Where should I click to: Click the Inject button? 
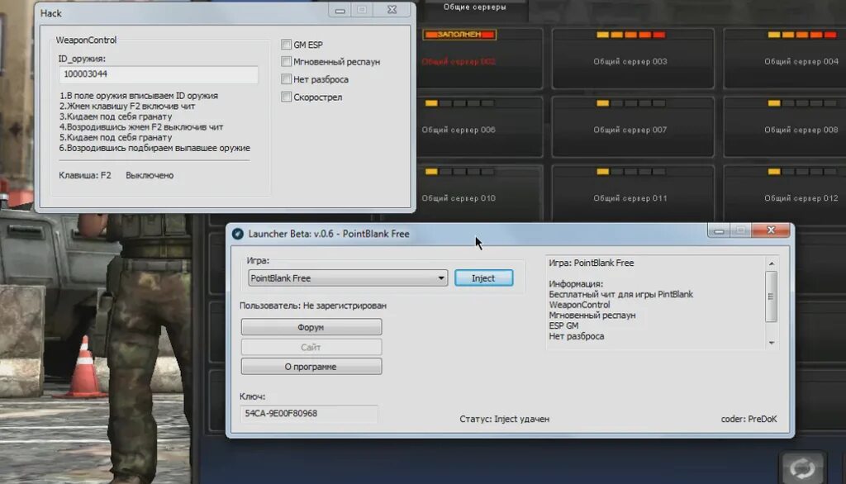(483, 278)
